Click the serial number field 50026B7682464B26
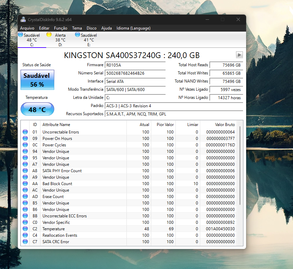 tap(135, 73)
